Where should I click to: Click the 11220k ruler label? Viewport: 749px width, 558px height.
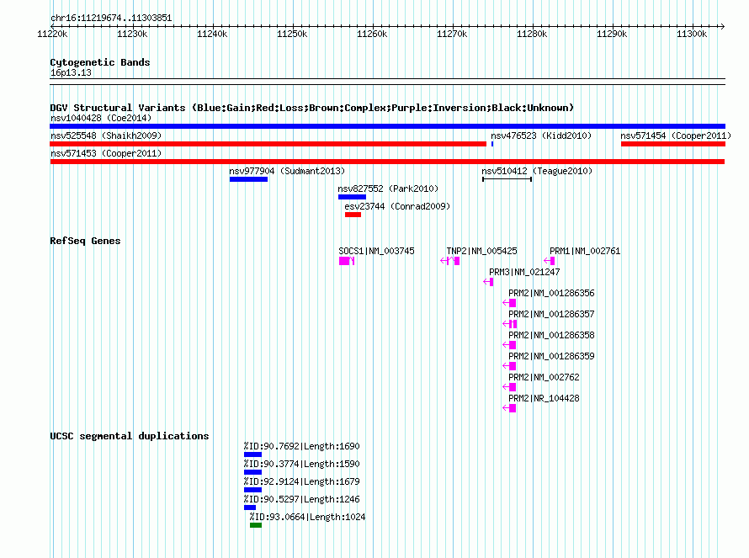point(52,35)
